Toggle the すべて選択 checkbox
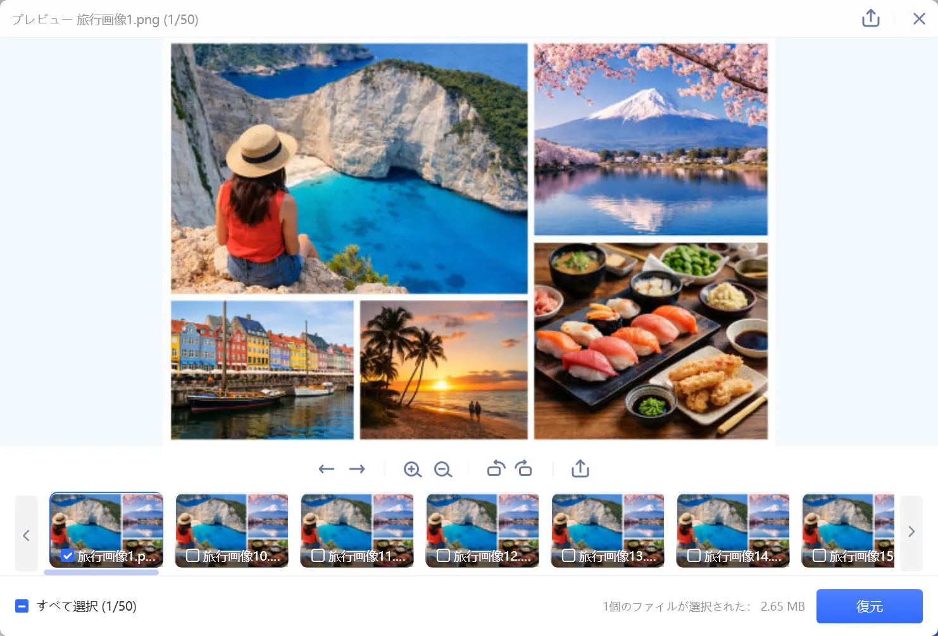 tap(22, 606)
